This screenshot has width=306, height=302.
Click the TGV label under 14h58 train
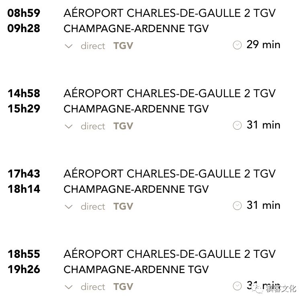(123, 126)
